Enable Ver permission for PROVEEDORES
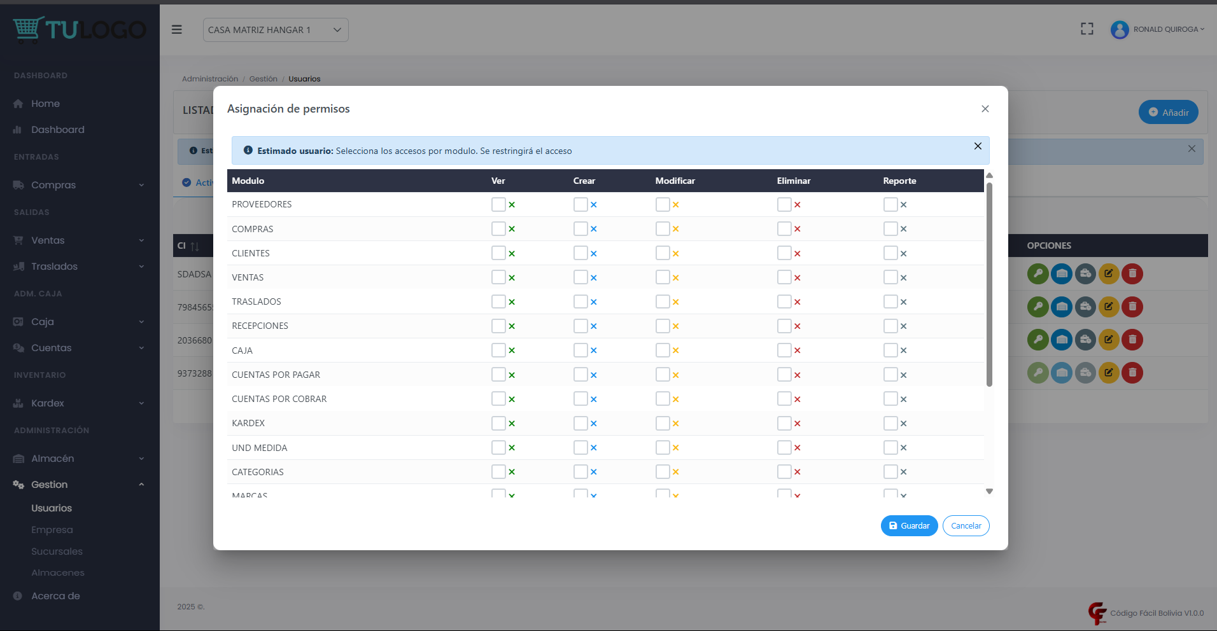Viewport: 1217px width, 631px height. click(498, 205)
